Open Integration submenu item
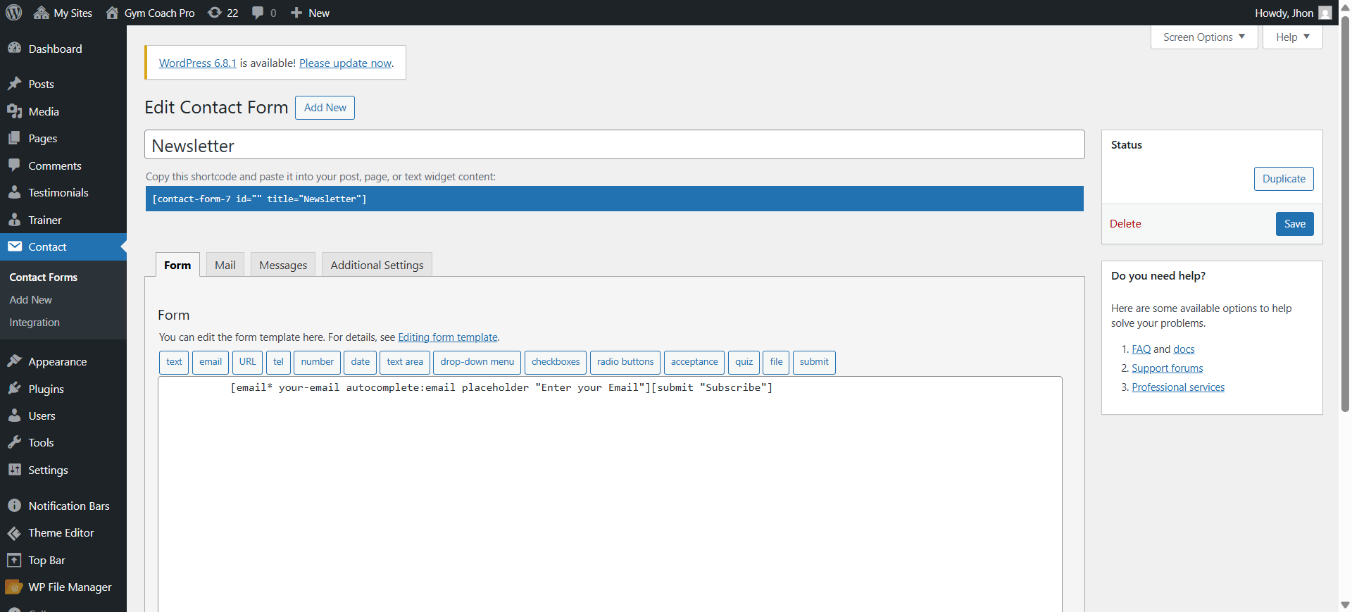The height and width of the screenshot is (612, 1352). 35,323
